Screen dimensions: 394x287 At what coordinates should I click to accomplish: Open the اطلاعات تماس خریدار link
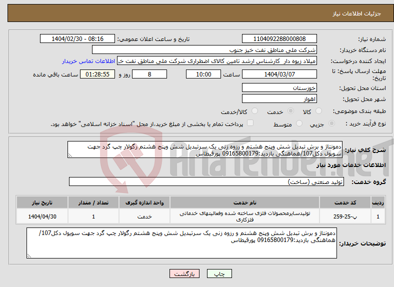tap(88, 61)
